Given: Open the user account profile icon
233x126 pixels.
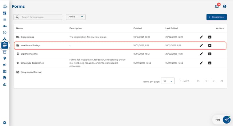Looking at the screenshot, I should tap(225, 6).
